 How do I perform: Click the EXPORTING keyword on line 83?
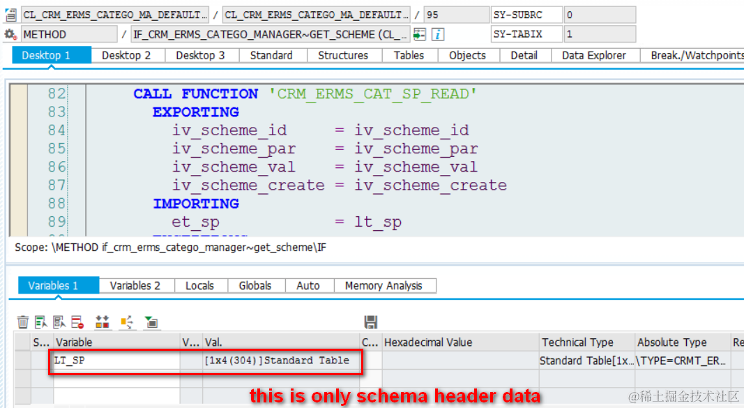point(195,112)
